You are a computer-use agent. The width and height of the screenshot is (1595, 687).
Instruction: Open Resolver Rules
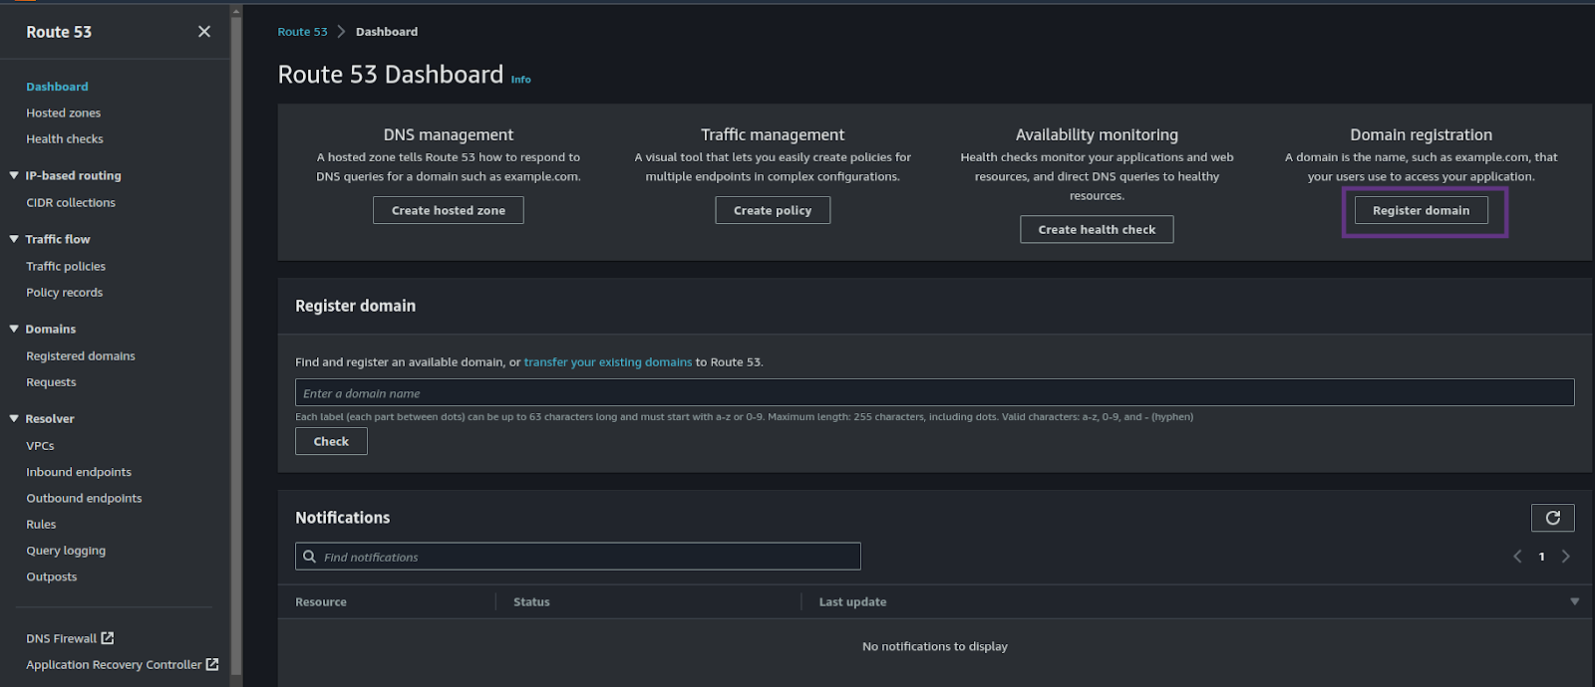41,524
